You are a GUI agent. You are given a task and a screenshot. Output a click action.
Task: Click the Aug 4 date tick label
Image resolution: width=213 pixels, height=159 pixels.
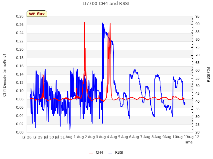click(104, 137)
